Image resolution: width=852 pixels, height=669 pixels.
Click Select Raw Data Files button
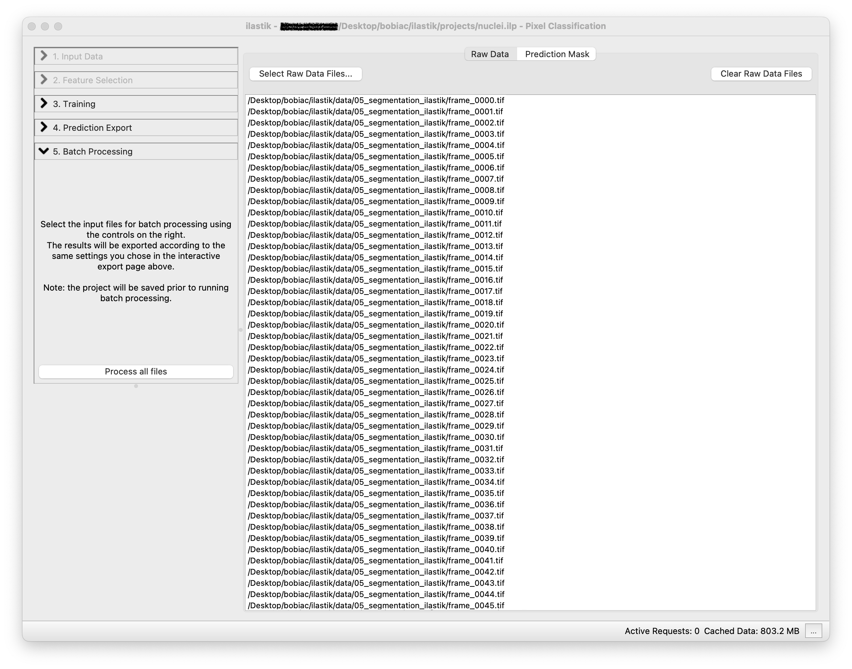(305, 74)
